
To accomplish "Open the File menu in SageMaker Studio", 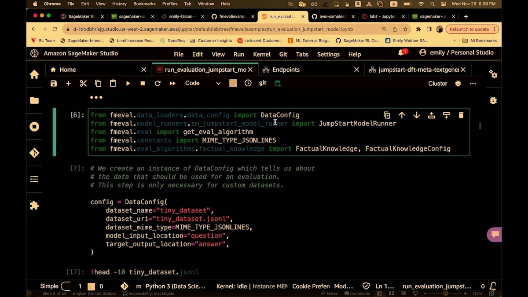I will pyautogui.click(x=179, y=54).
